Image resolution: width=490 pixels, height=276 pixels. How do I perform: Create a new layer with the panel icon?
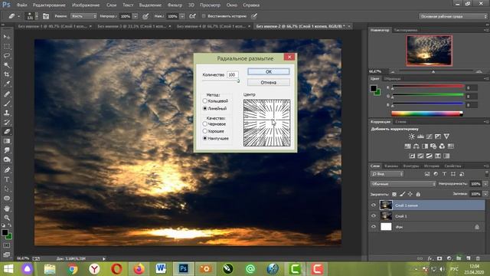468,258
